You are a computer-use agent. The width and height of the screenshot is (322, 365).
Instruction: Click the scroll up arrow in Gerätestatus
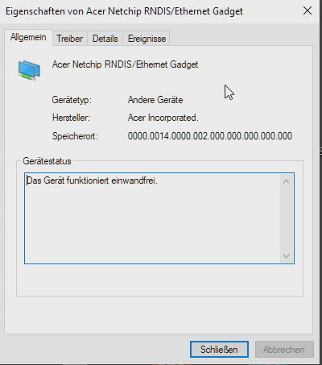coord(286,182)
